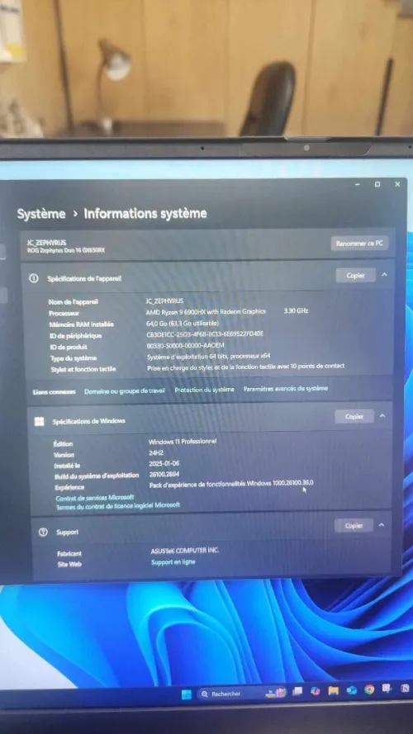Copy the Windows specifications
Image resolution: width=413 pixels, height=734 pixels.
(354, 416)
